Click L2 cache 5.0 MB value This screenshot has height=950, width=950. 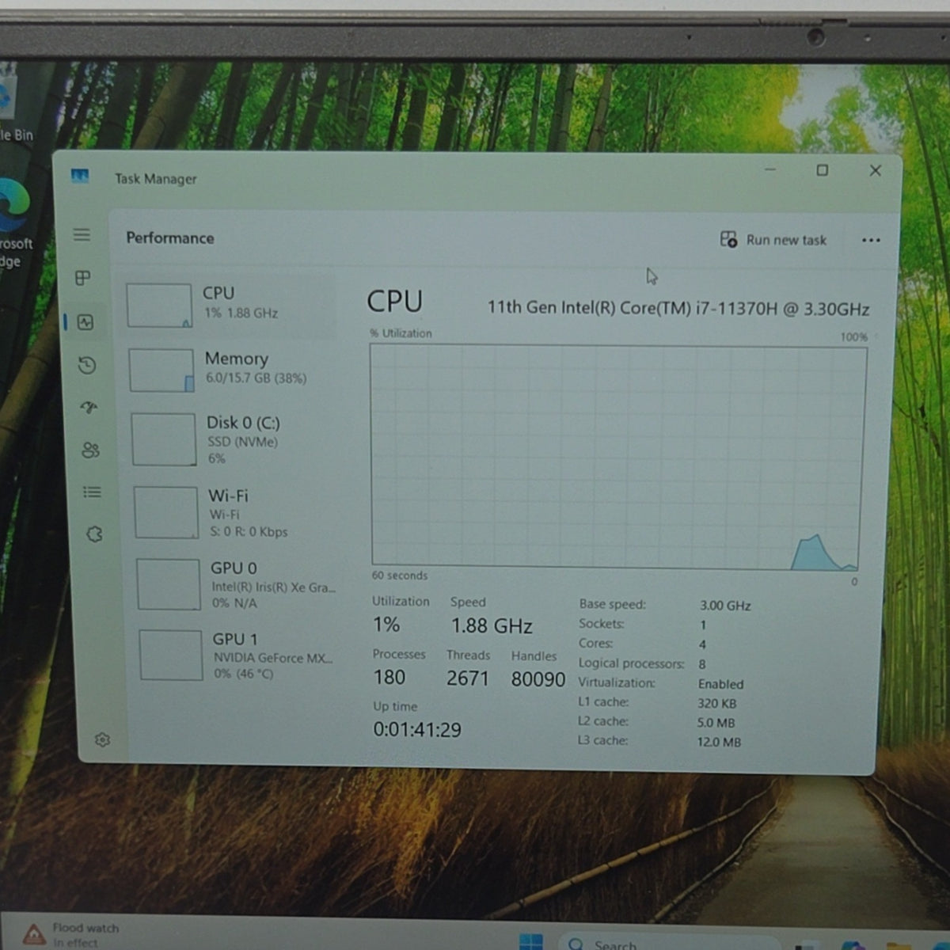(716, 723)
